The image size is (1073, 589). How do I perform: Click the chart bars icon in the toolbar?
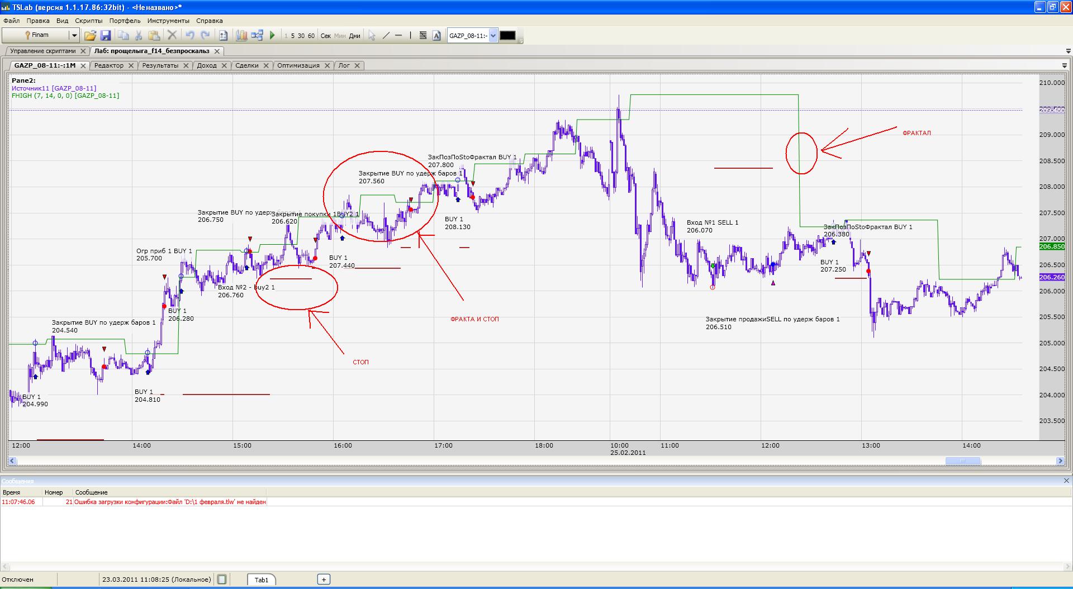241,35
